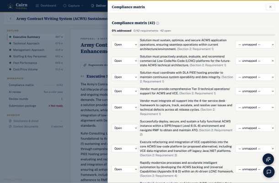Close the Compliance matrix panel
Viewport: 279px width, 183px height.
point(270,7)
